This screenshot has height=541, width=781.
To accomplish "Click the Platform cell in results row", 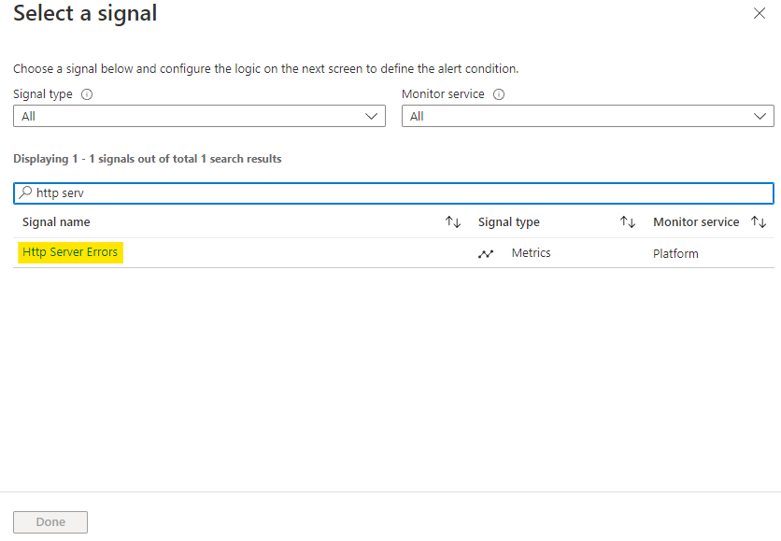I will (x=675, y=253).
